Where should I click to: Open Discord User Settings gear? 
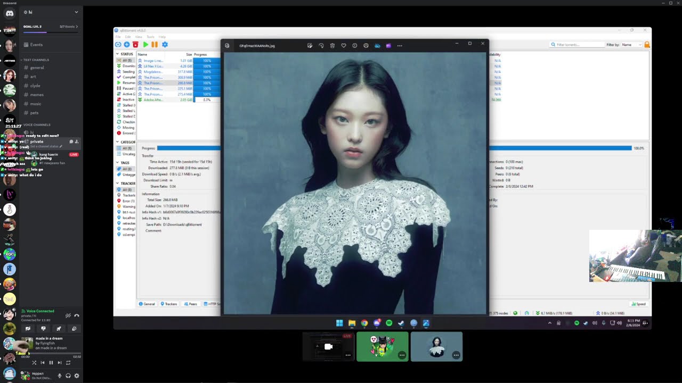click(x=77, y=376)
